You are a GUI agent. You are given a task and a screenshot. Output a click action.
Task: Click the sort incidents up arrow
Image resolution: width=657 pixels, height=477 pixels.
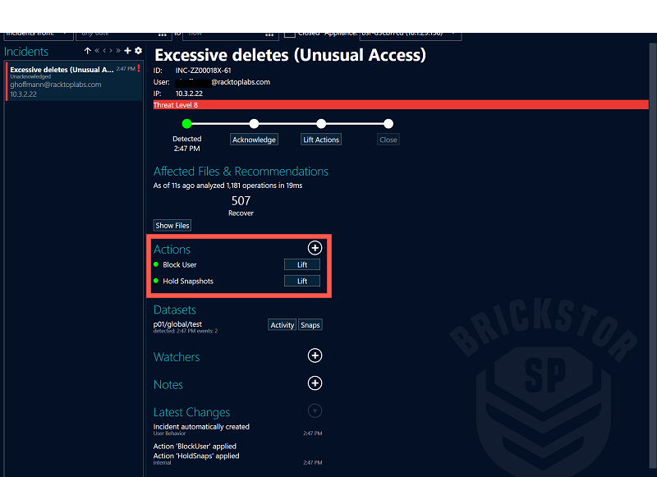tap(88, 51)
